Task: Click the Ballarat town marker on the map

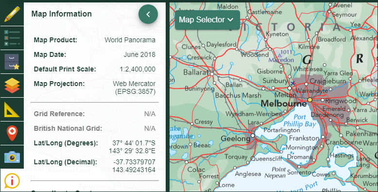Action: coord(212,74)
